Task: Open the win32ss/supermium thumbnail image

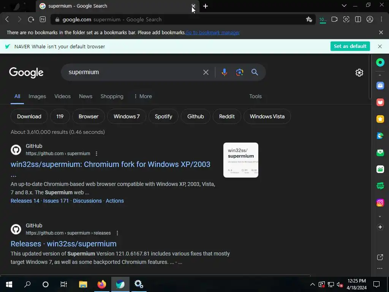Action: (240, 160)
